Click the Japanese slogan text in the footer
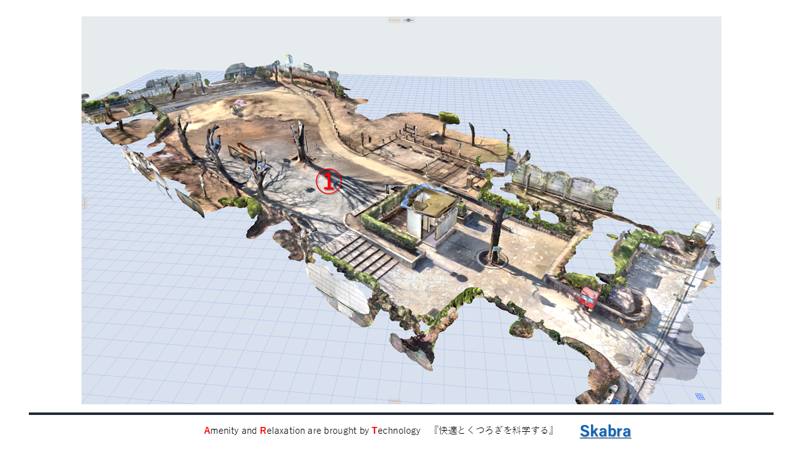 coord(494,431)
